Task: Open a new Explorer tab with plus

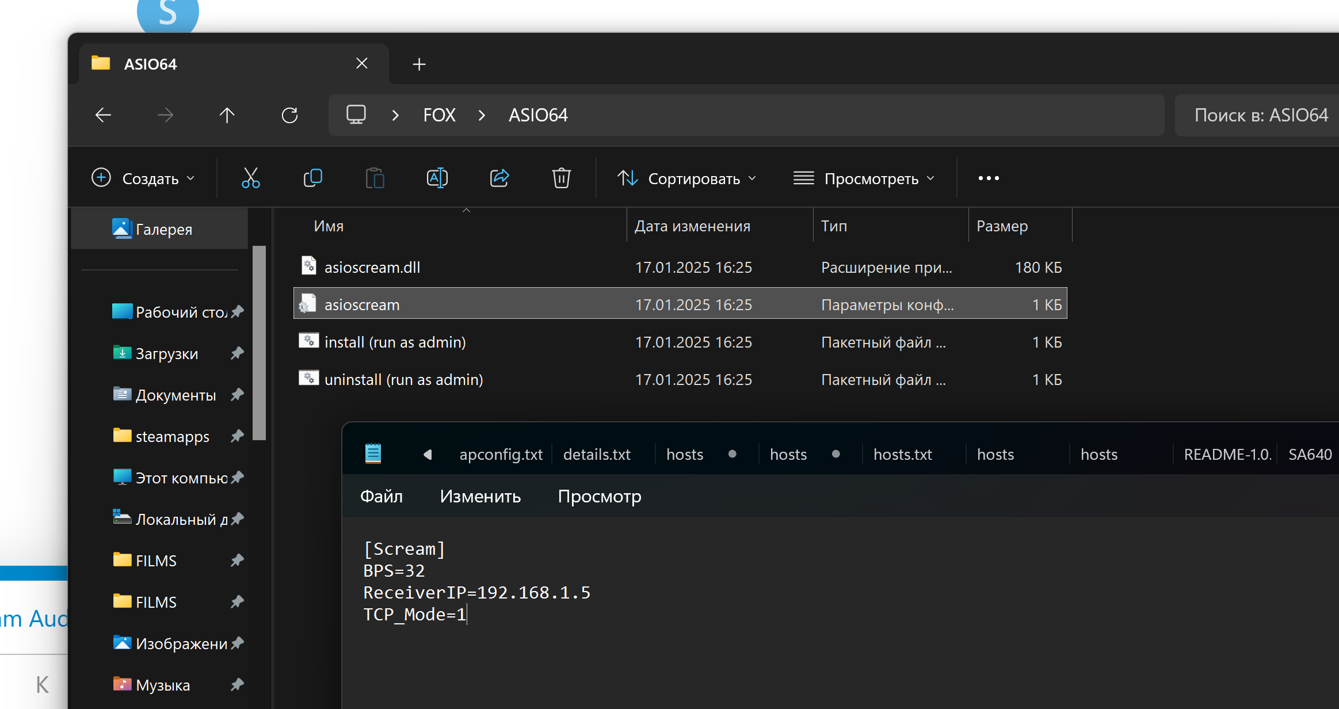Action: (419, 64)
